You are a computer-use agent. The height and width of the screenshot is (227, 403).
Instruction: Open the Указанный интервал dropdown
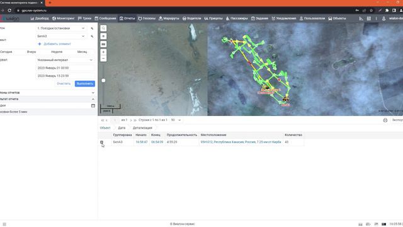pyautogui.click(x=65, y=60)
